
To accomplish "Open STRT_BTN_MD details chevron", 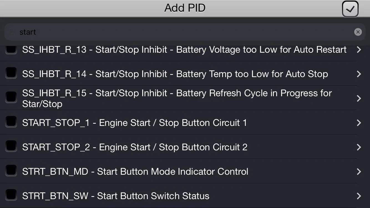I will pos(359,172).
